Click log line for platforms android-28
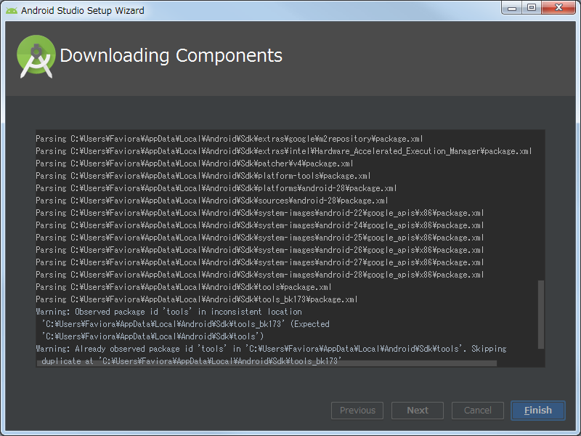This screenshot has height=436, width=581. click(216, 188)
